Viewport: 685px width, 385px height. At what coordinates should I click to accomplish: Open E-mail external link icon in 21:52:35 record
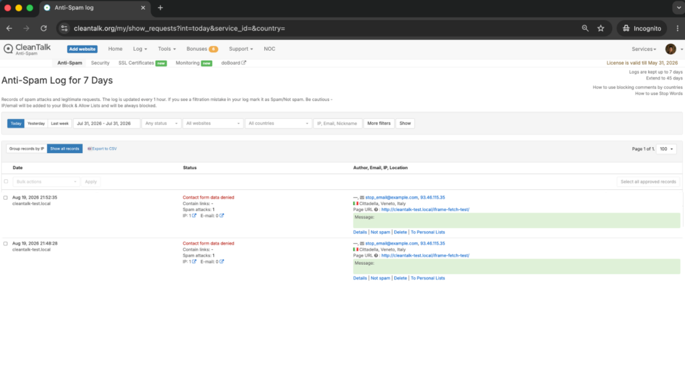[221, 216]
